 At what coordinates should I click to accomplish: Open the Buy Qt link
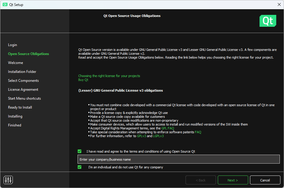click(x=83, y=80)
